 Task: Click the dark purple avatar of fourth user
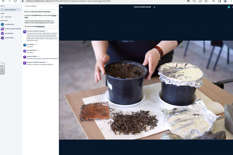click(x=2, y=38)
